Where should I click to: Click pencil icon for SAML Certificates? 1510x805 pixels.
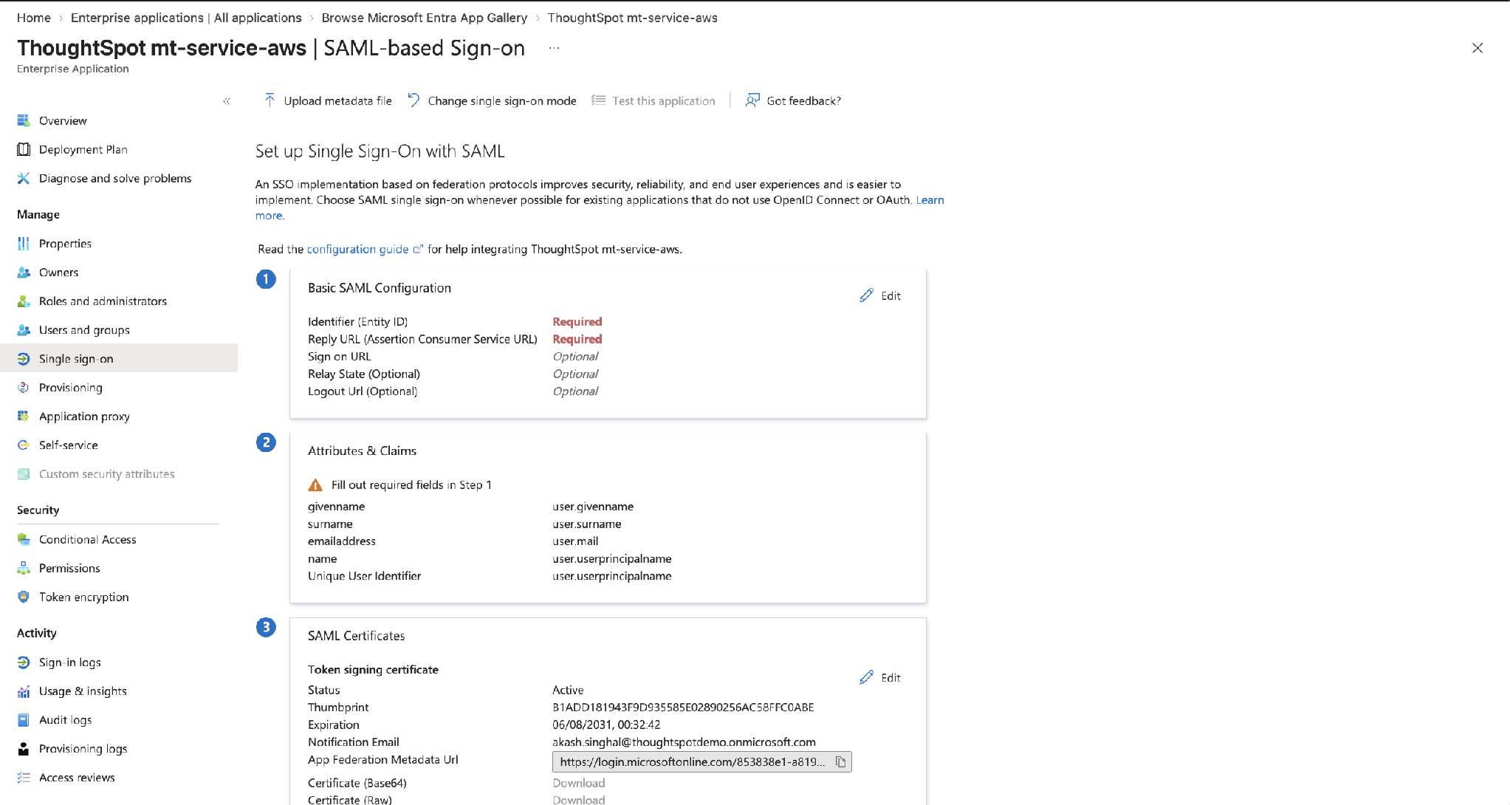click(867, 677)
